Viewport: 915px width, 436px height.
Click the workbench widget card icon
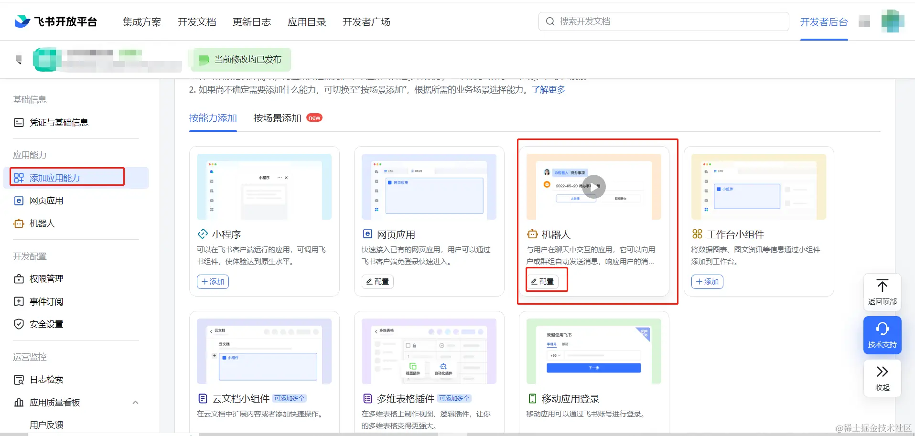tap(697, 234)
